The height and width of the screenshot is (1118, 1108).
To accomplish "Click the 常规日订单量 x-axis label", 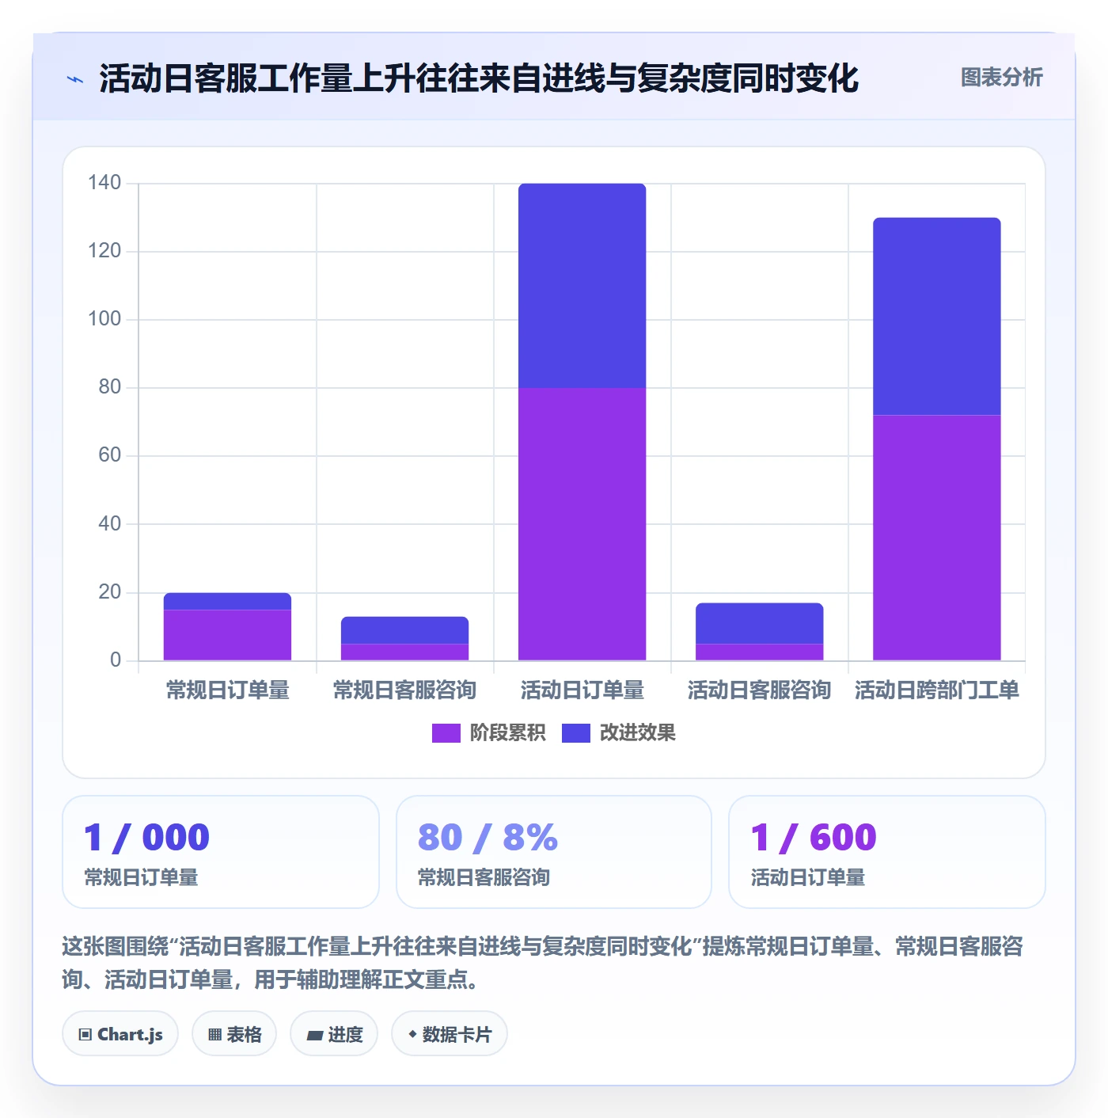I will pyautogui.click(x=228, y=690).
